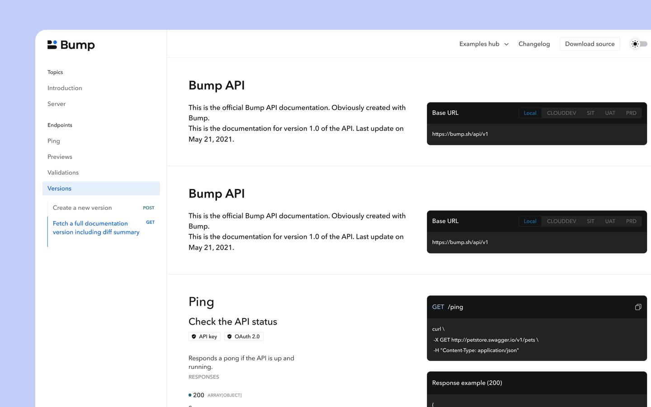Select Local tab in first Base URL
Screen dimensions: 651x407
pyautogui.click(x=530, y=113)
